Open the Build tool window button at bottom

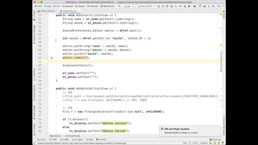(89, 139)
